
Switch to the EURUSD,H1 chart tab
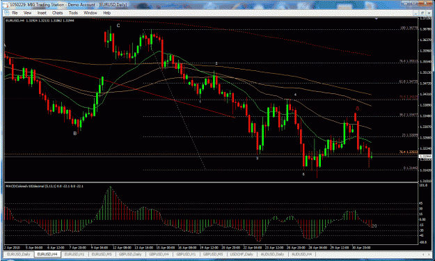click(74, 254)
